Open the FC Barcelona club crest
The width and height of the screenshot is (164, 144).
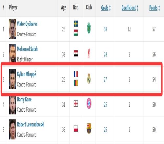click(x=89, y=128)
